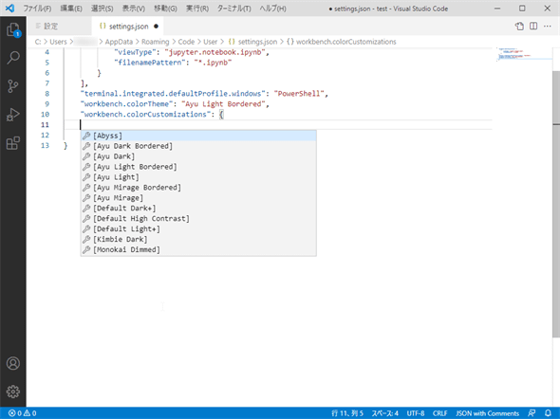Split the editor to the right
Screen dimensions: 560x419
click(533, 26)
